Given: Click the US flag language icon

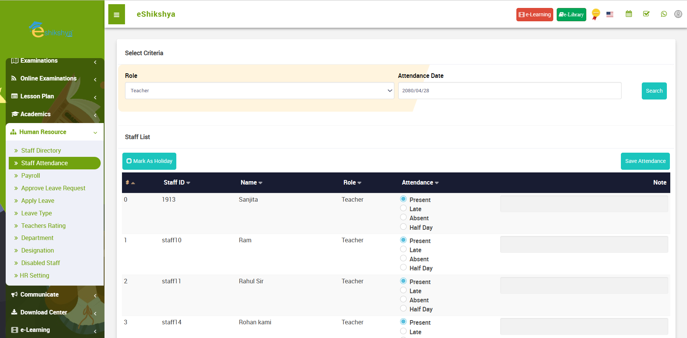Looking at the screenshot, I should 610,14.
